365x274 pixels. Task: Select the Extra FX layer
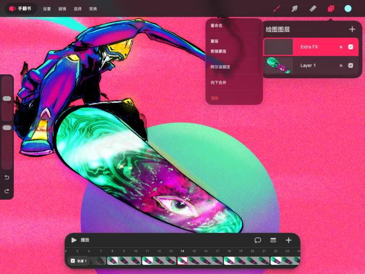pos(311,47)
